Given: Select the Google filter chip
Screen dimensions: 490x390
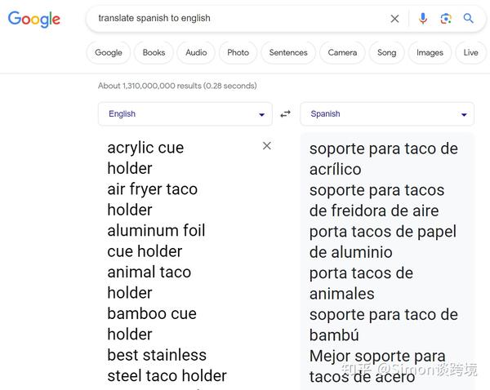Looking at the screenshot, I should 109,52.
